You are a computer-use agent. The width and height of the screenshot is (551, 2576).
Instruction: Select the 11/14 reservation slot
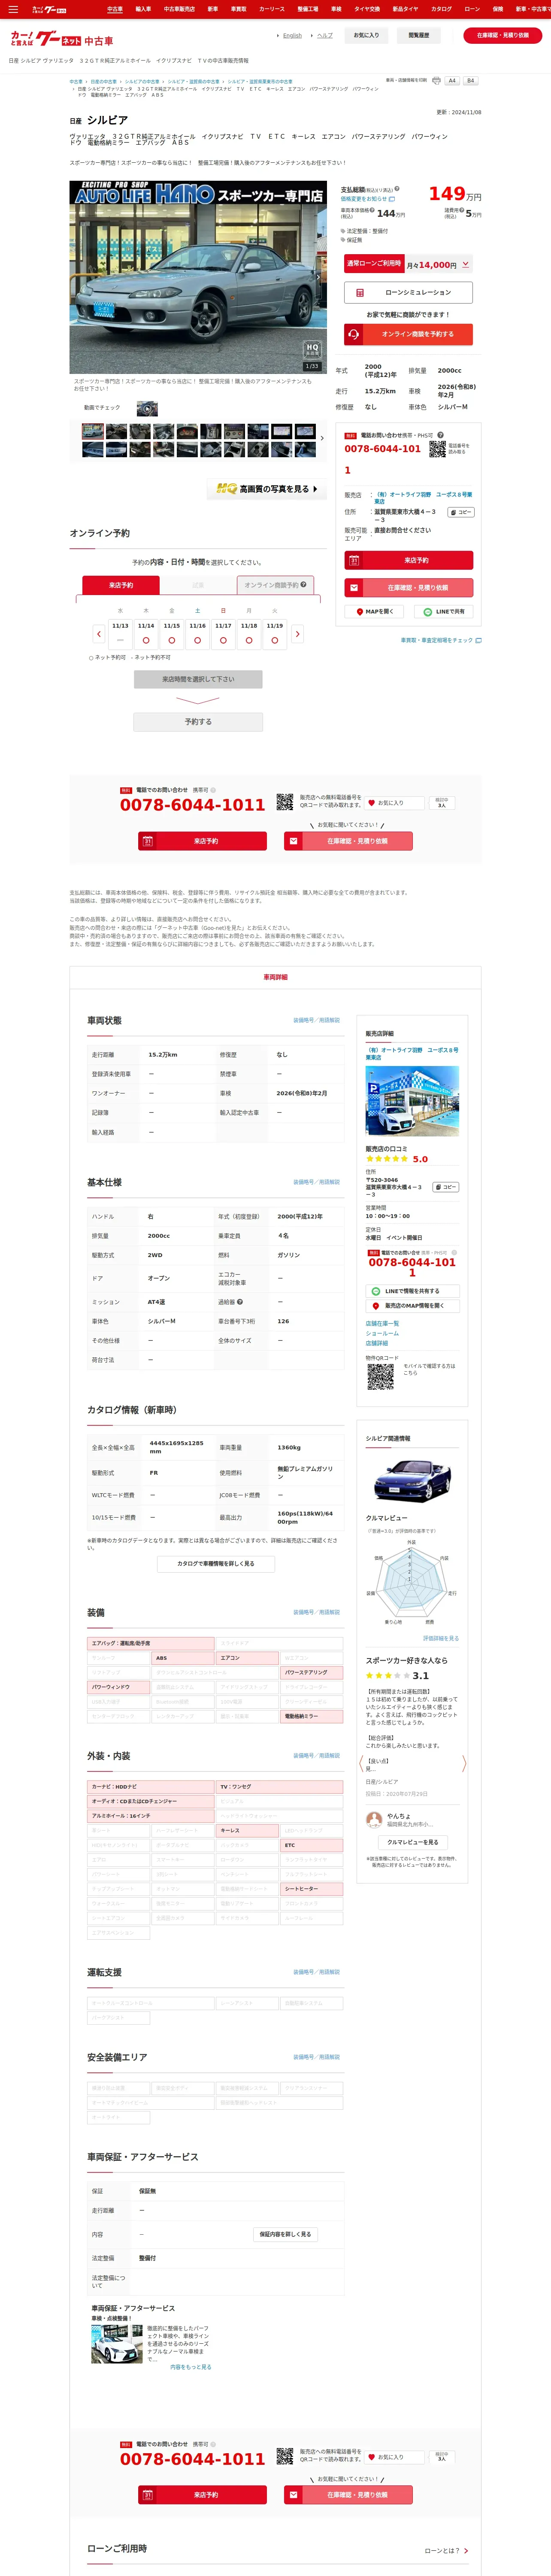point(146,634)
